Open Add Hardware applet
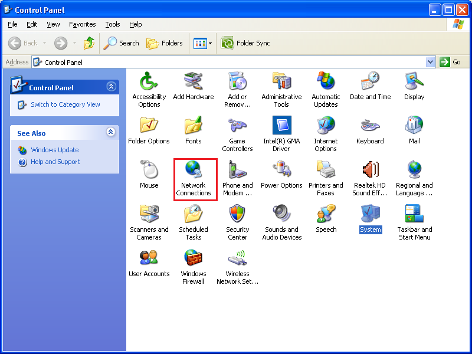Image resolution: width=472 pixels, height=354 pixels. (194, 86)
